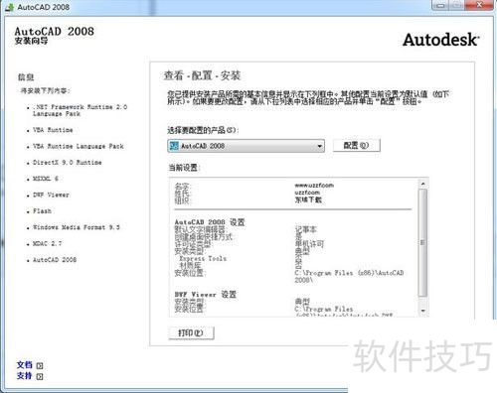Click the arrow icon beside 文档

(40, 366)
